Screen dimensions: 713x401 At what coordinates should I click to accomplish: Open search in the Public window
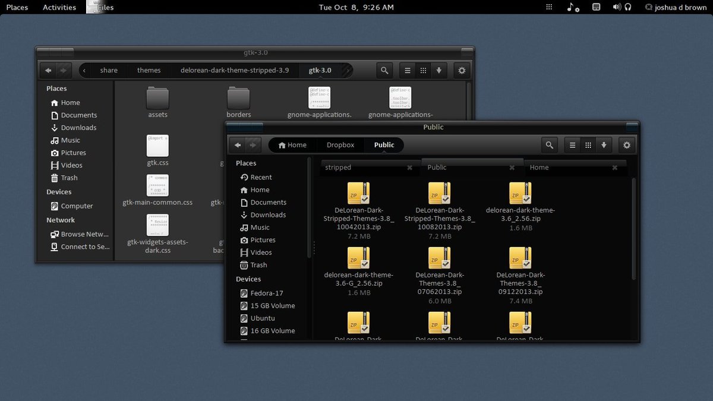click(550, 145)
